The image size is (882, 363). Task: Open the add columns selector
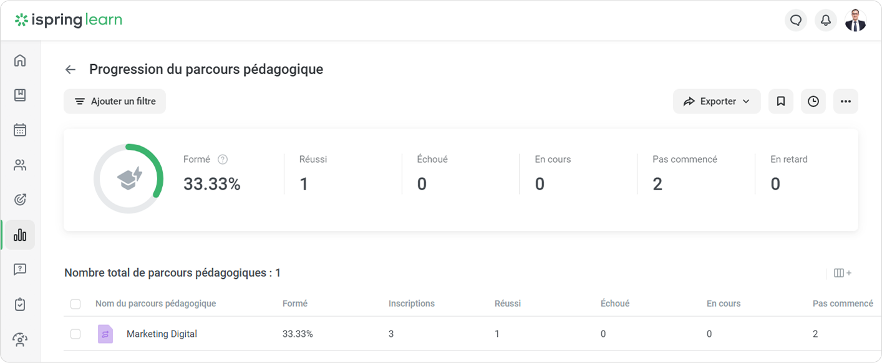[x=842, y=273]
